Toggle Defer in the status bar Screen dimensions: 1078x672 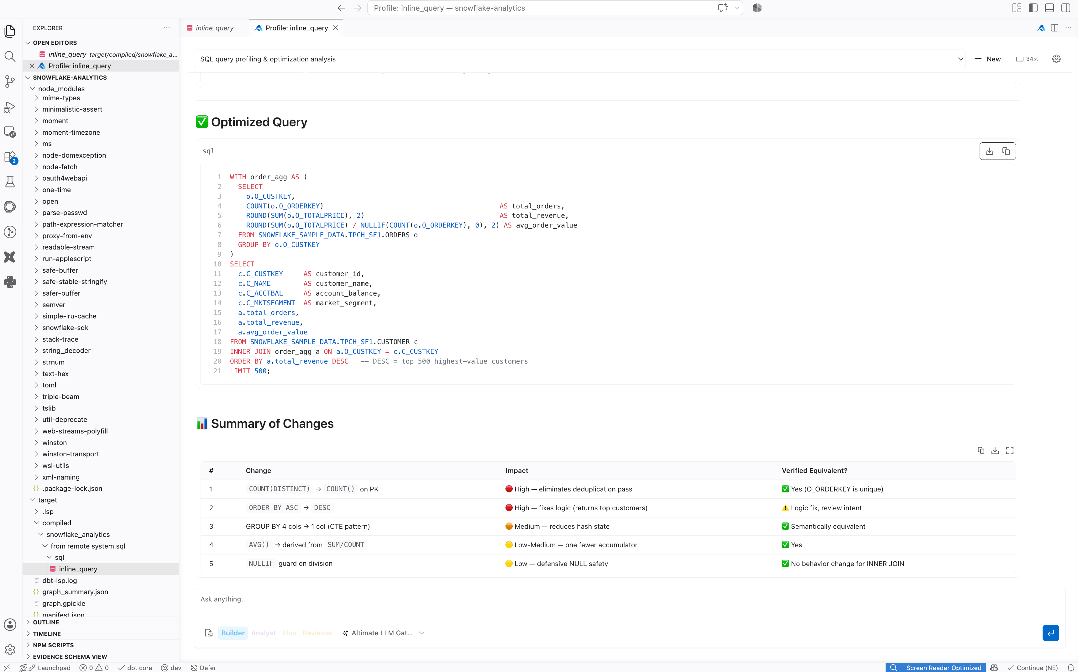click(x=203, y=668)
